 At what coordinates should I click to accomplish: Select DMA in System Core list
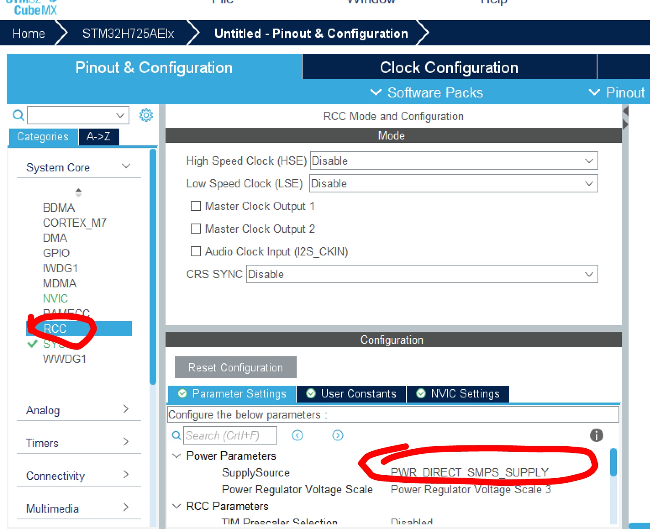click(x=55, y=238)
